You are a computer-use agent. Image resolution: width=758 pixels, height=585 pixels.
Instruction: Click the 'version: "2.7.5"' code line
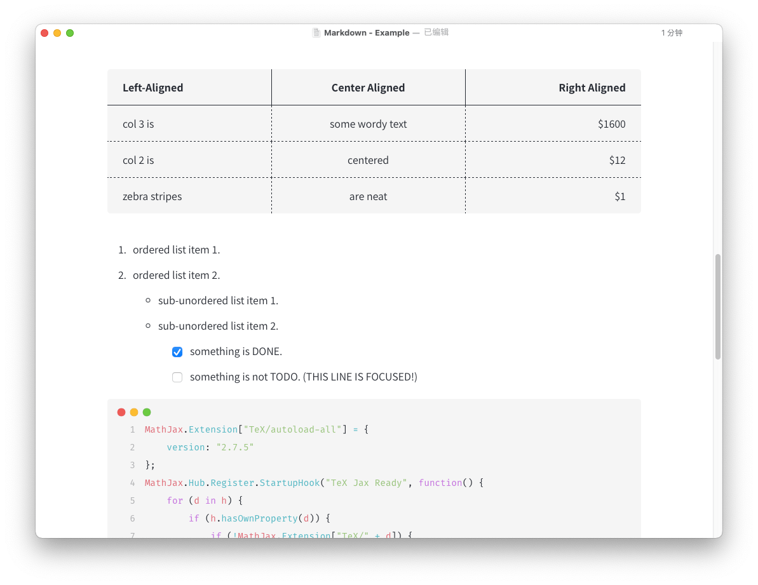pyautogui.click(x=210, y=447)
